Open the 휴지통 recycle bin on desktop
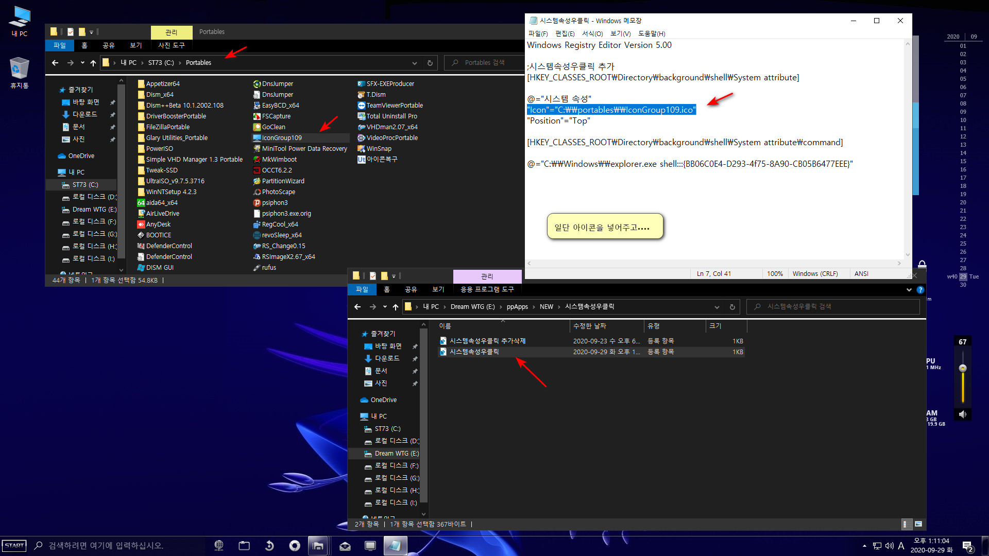989x556 pixels. coord(20,73)
